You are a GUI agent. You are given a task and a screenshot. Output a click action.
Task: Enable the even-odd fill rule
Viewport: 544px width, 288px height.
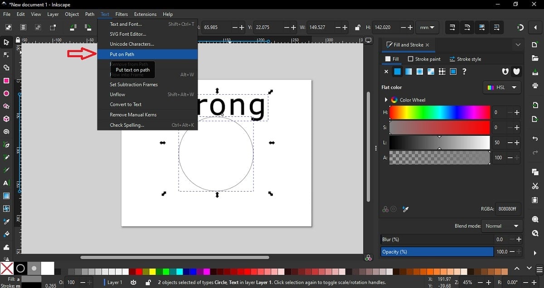505,72
